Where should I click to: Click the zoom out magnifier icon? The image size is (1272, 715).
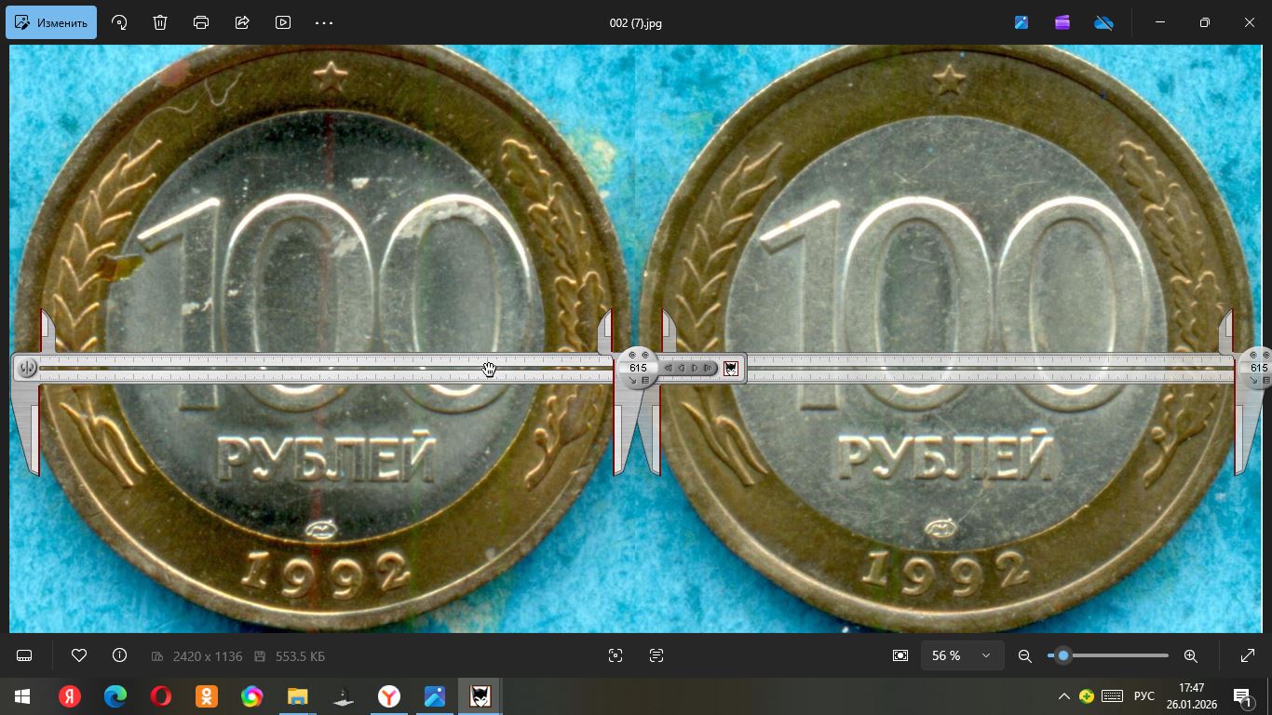click(1025, 655)
